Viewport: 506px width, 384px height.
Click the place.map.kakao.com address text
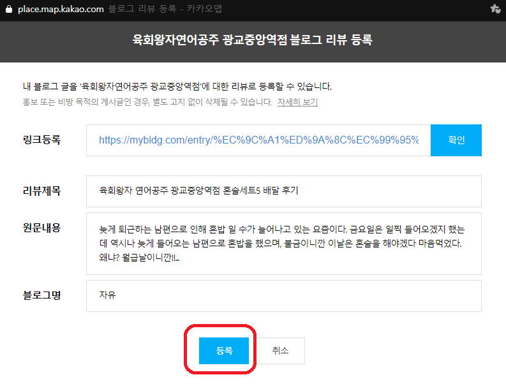(61, 9)
